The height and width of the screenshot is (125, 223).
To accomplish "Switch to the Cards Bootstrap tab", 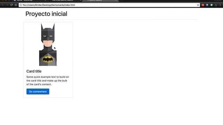I will click(30, 1).
